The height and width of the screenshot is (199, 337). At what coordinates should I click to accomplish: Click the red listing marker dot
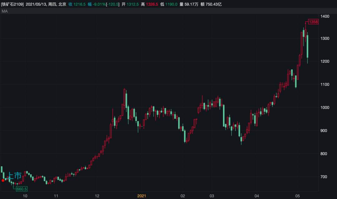click(3, 180)
